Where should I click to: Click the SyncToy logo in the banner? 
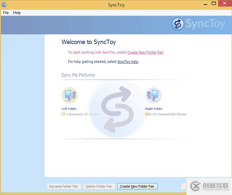point(198,24)
